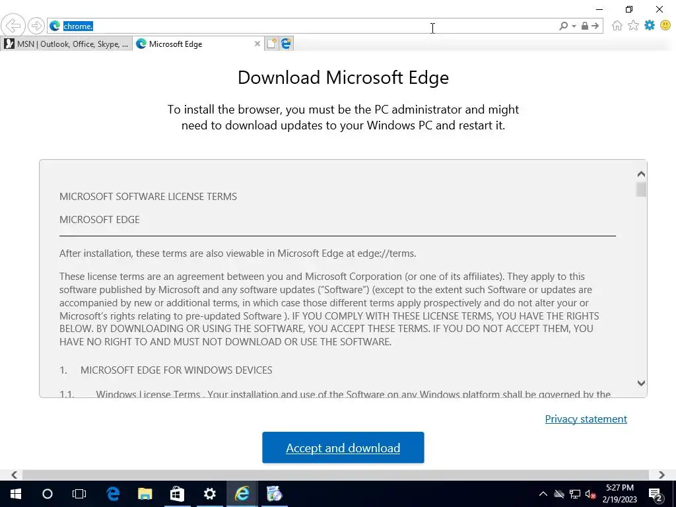
Task: Click the page horizontal scroll left arrow
Action: point(15,475)
